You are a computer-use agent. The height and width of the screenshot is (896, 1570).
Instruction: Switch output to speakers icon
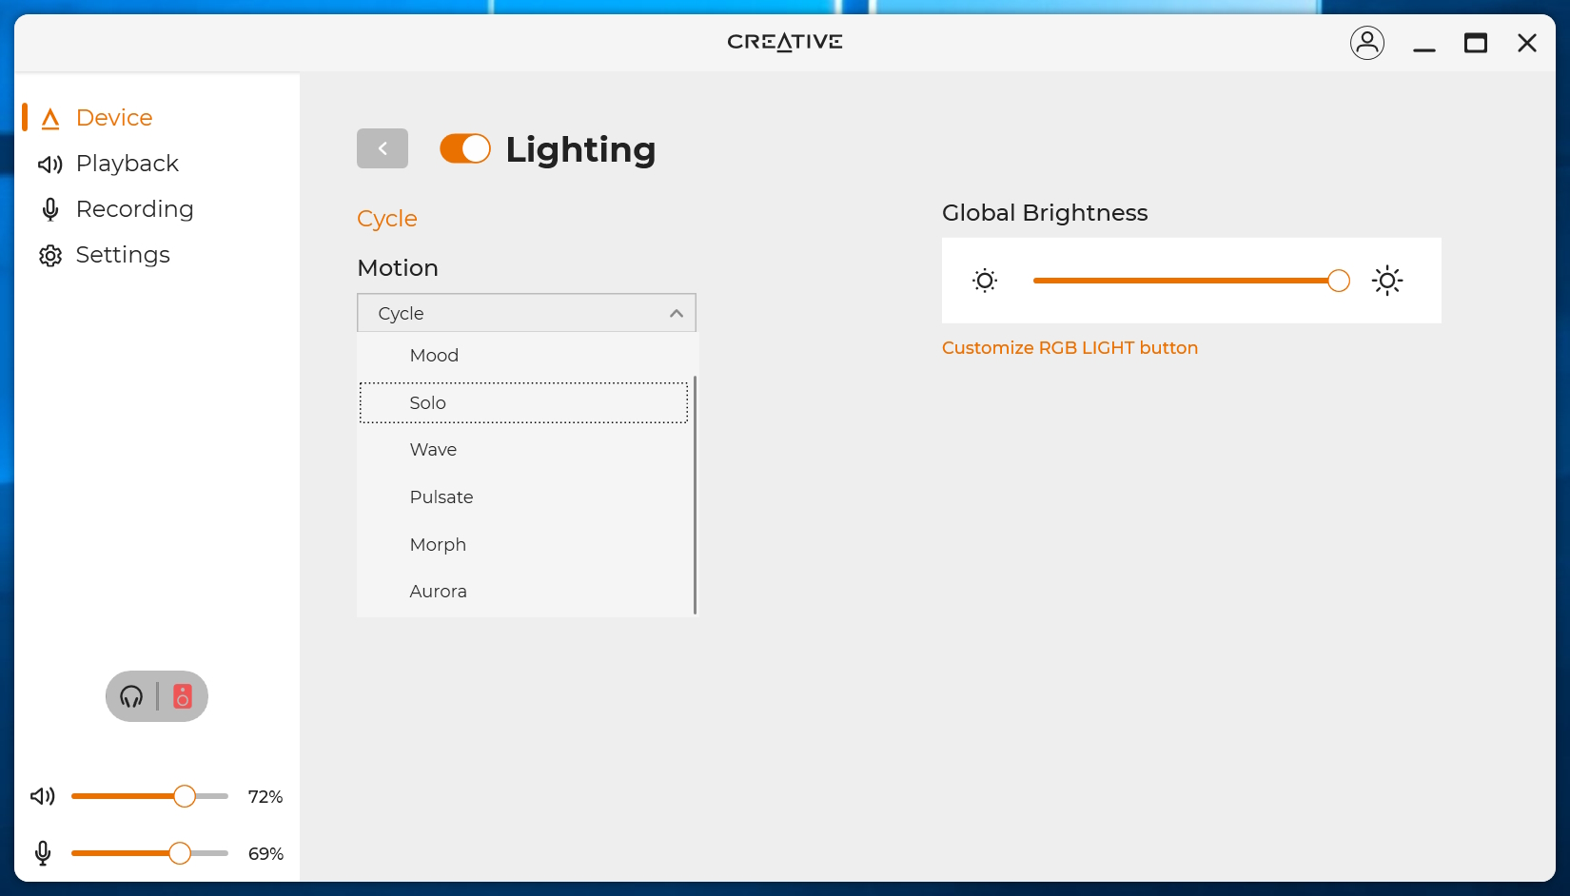tap(183, 696)
